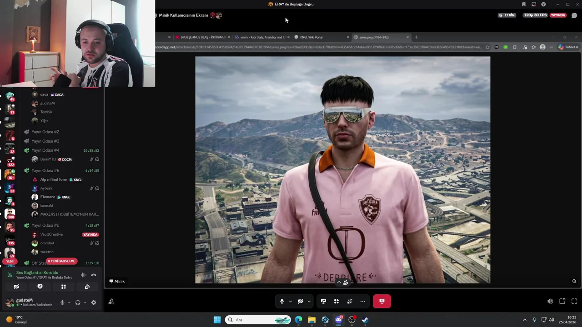582x327 pixels.
Task: Open Discord user settings gear
Action: pyautogui.click(x=94, y=302)
